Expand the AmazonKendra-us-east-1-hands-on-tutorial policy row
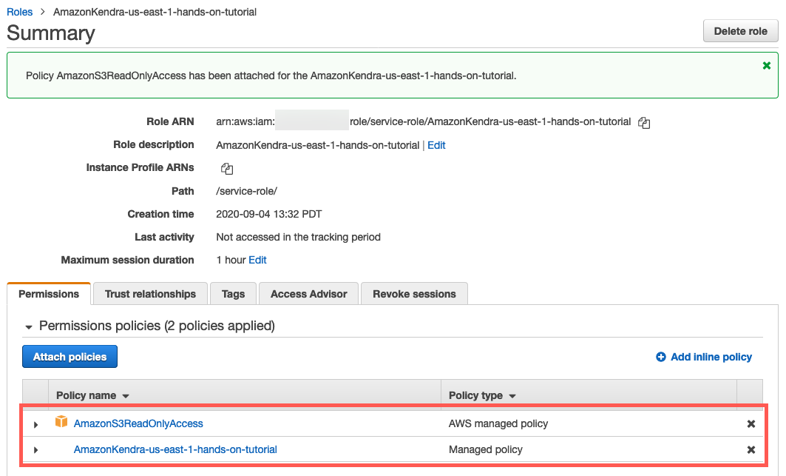The width and height of the screenshot is (786, 476). (35, 450)
